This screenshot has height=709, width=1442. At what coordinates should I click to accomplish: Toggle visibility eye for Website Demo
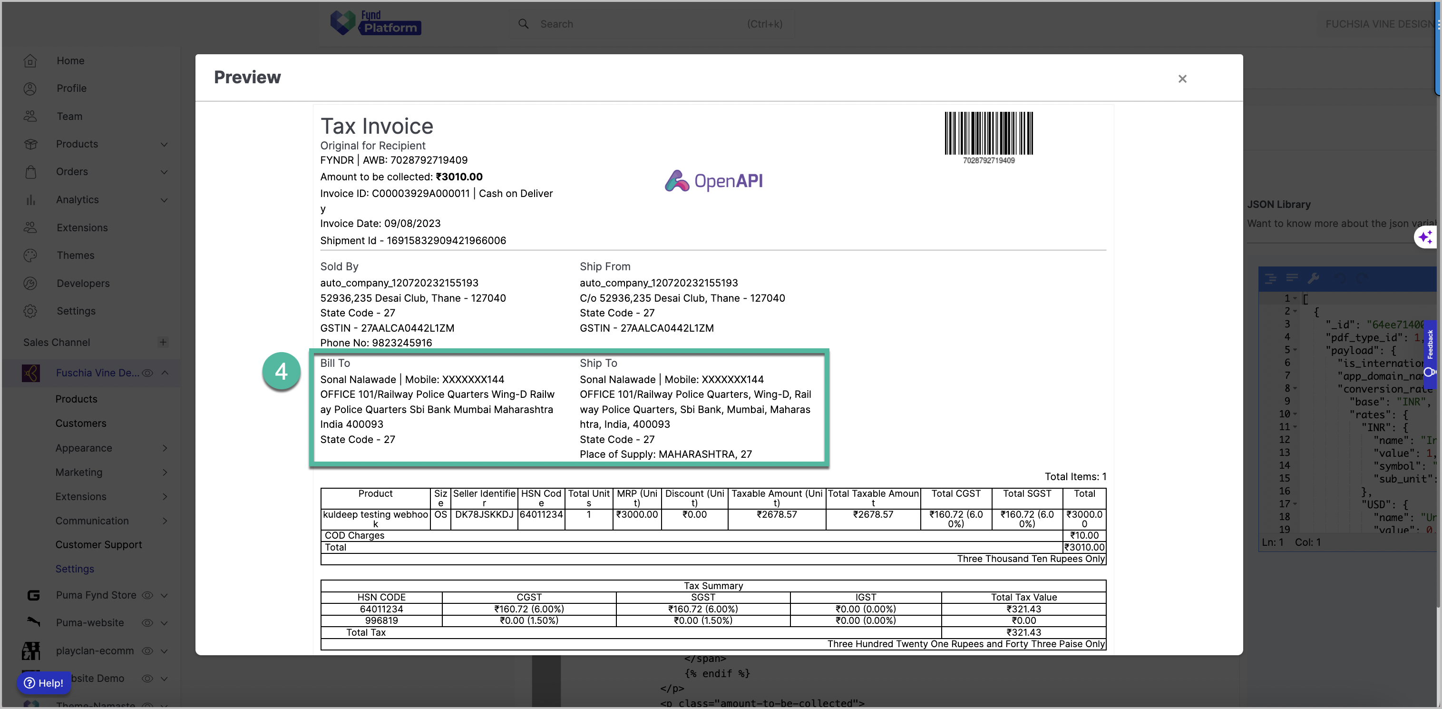[147, 678]
